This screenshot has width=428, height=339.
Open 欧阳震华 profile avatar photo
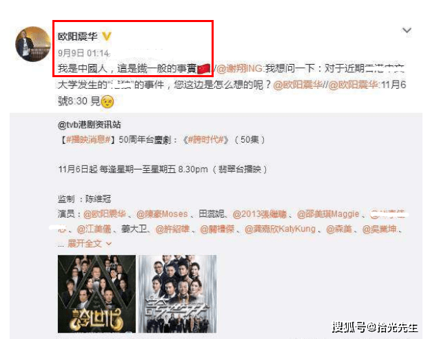click(33, 44)
